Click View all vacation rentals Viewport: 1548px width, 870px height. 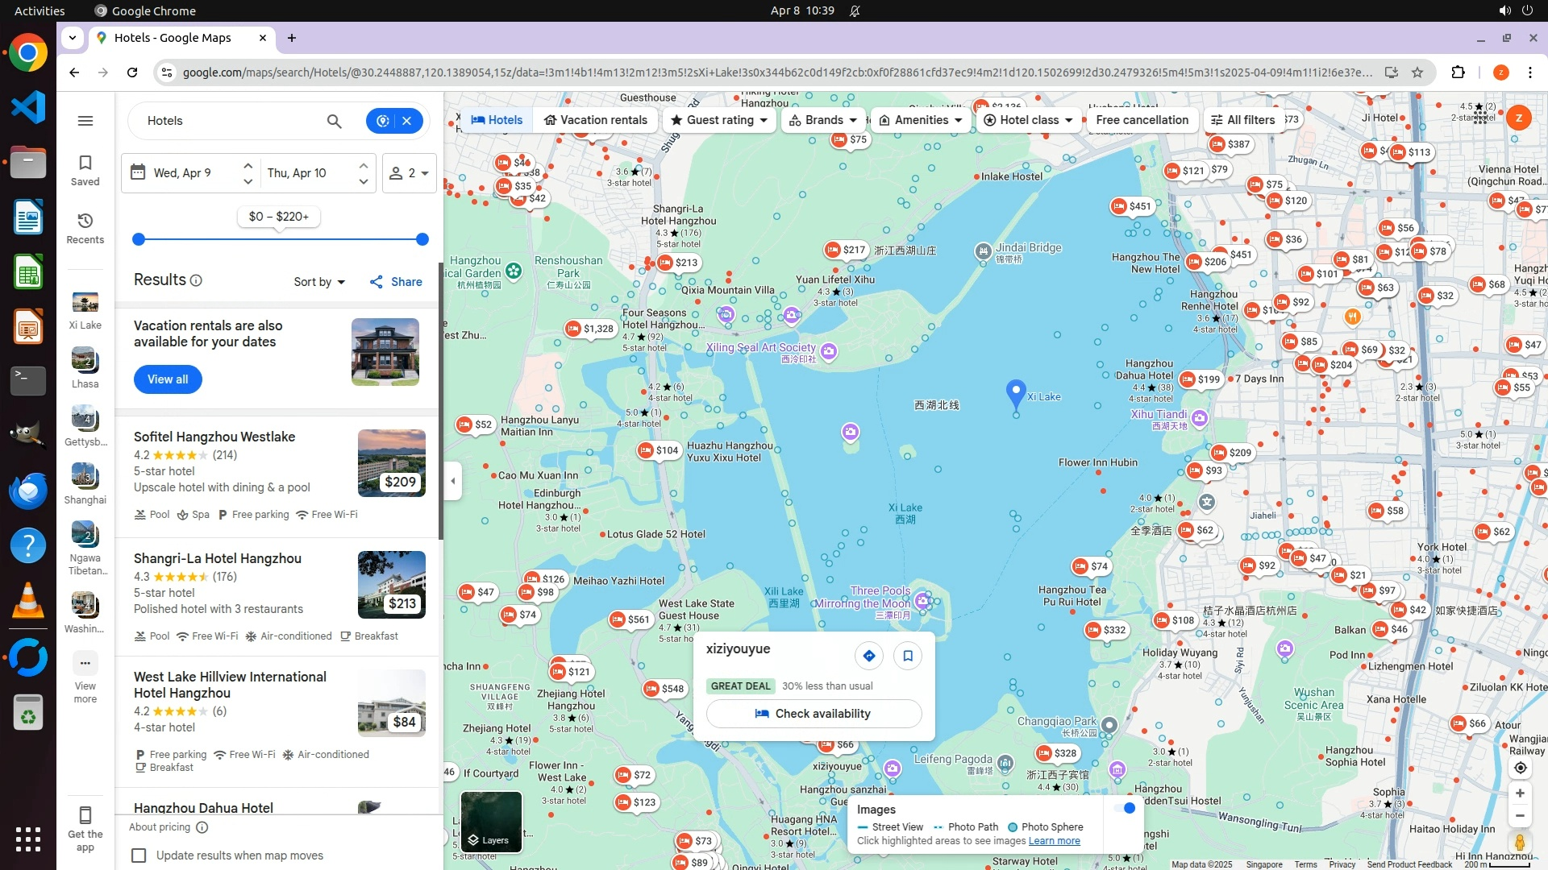[x=168, y=379]
